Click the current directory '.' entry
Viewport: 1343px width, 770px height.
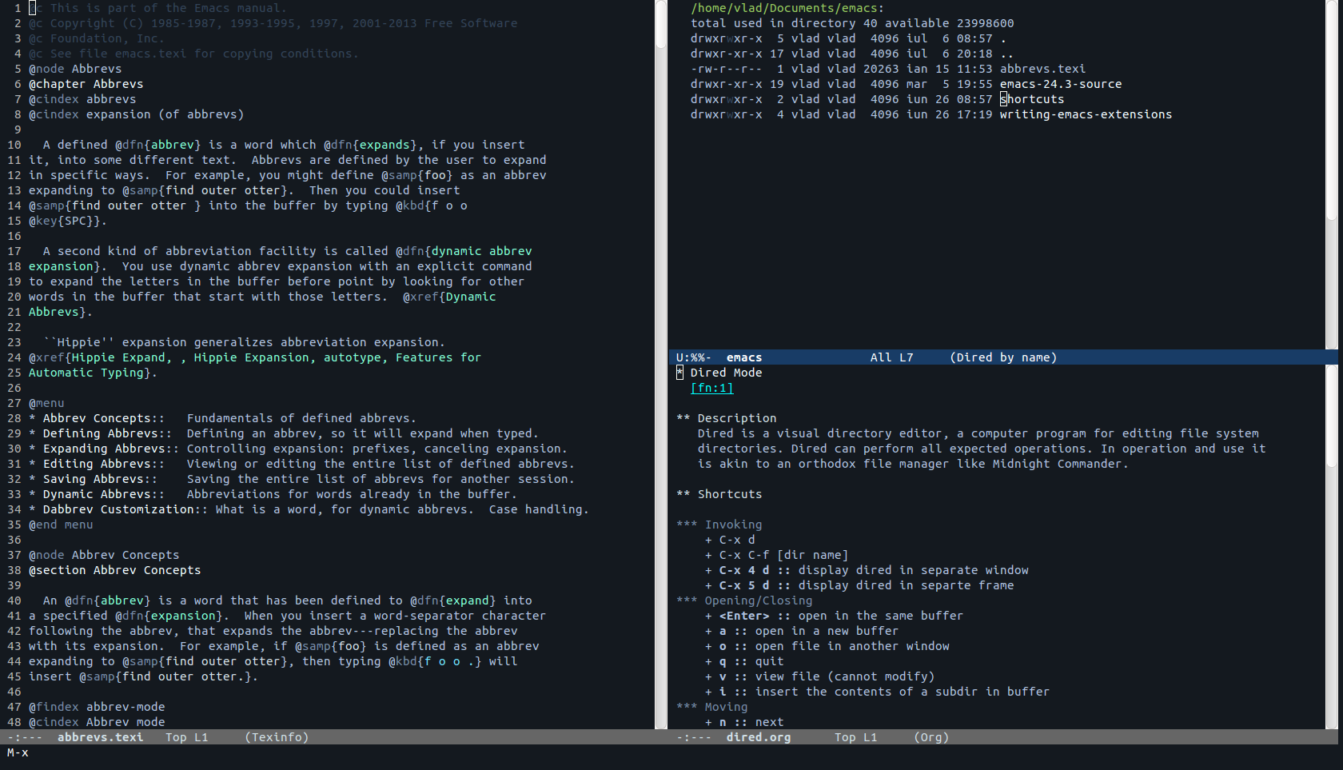tap(1003, 38)
